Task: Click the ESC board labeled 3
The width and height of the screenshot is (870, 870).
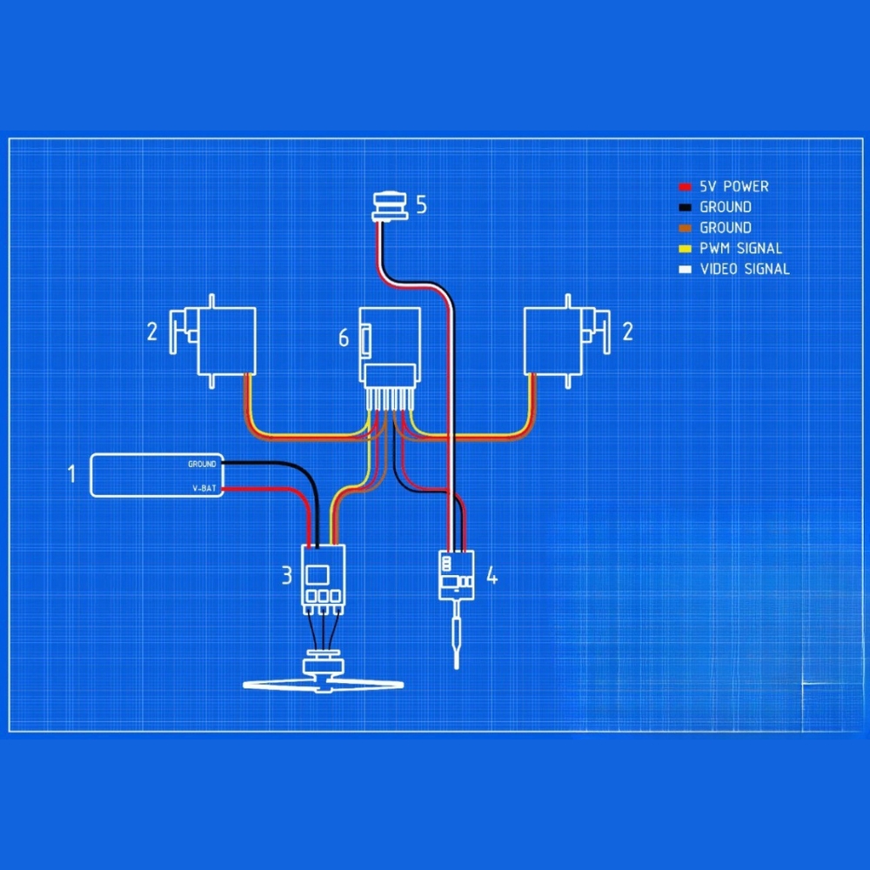Action: coord(323,579)
